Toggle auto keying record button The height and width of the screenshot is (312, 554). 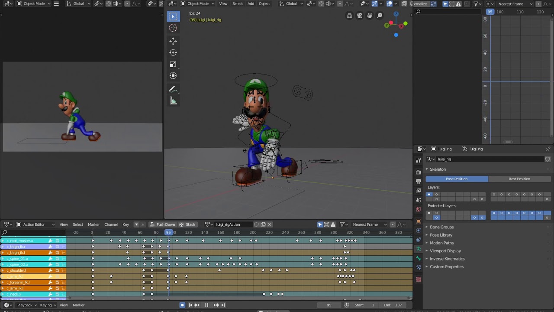pyautogui.click(x=182, y=305)
